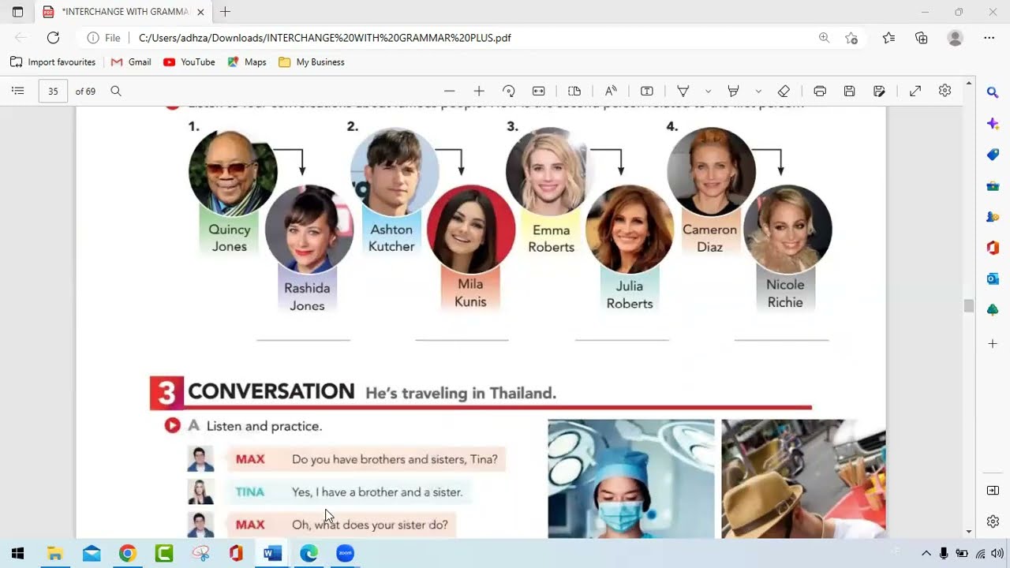Click the Cameron Diaz name label
The height and width of the screenshot is (568, 1010).
(x=709, y=238)
